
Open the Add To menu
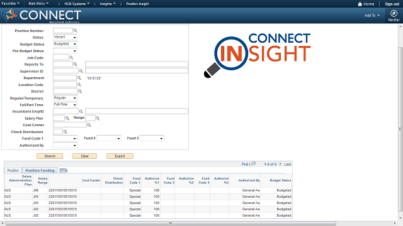pos(372,15)
